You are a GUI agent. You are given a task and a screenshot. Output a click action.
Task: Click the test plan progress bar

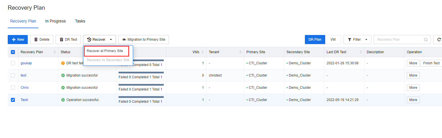(141, 73)
